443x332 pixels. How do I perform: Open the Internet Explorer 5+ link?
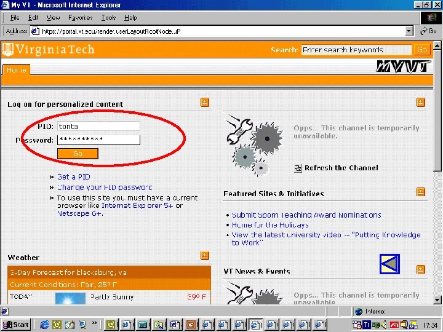(x=137, y=205)
